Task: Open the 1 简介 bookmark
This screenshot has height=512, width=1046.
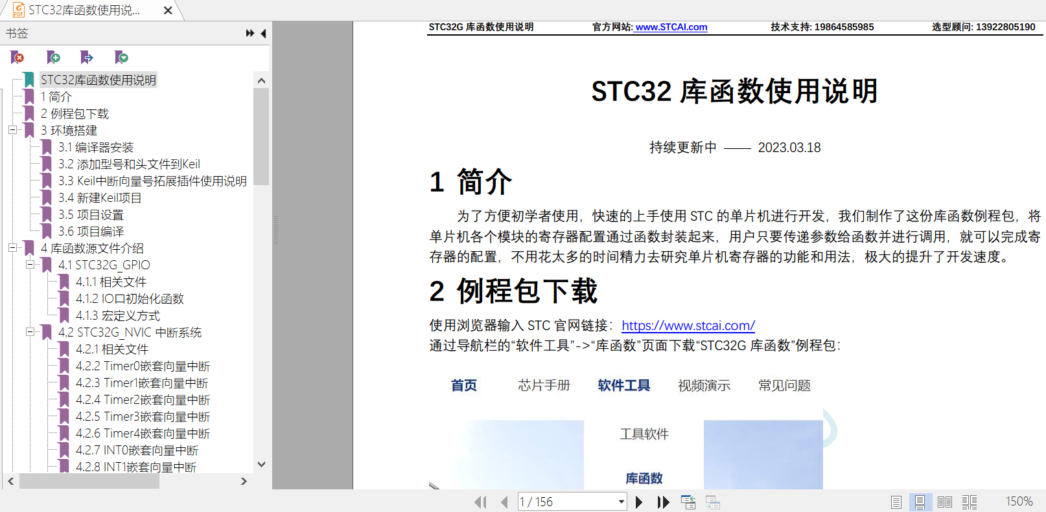Action: coord(56,96)
